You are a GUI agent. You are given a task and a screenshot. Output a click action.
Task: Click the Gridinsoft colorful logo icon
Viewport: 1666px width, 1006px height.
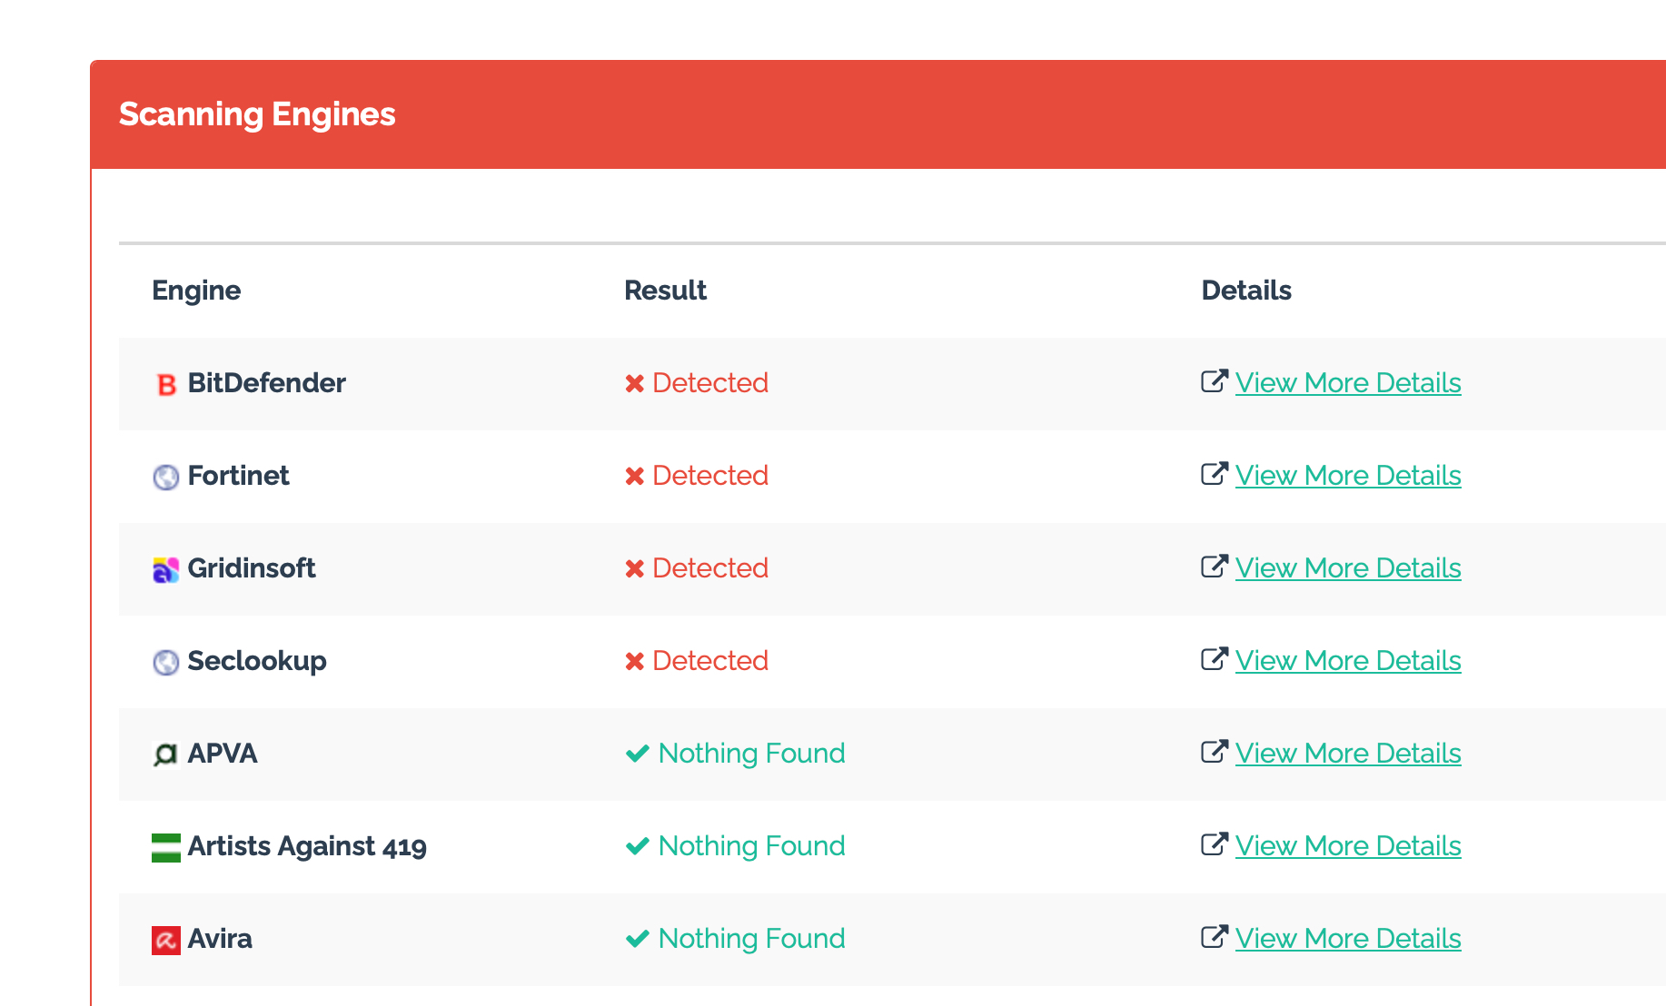(166, 570)
